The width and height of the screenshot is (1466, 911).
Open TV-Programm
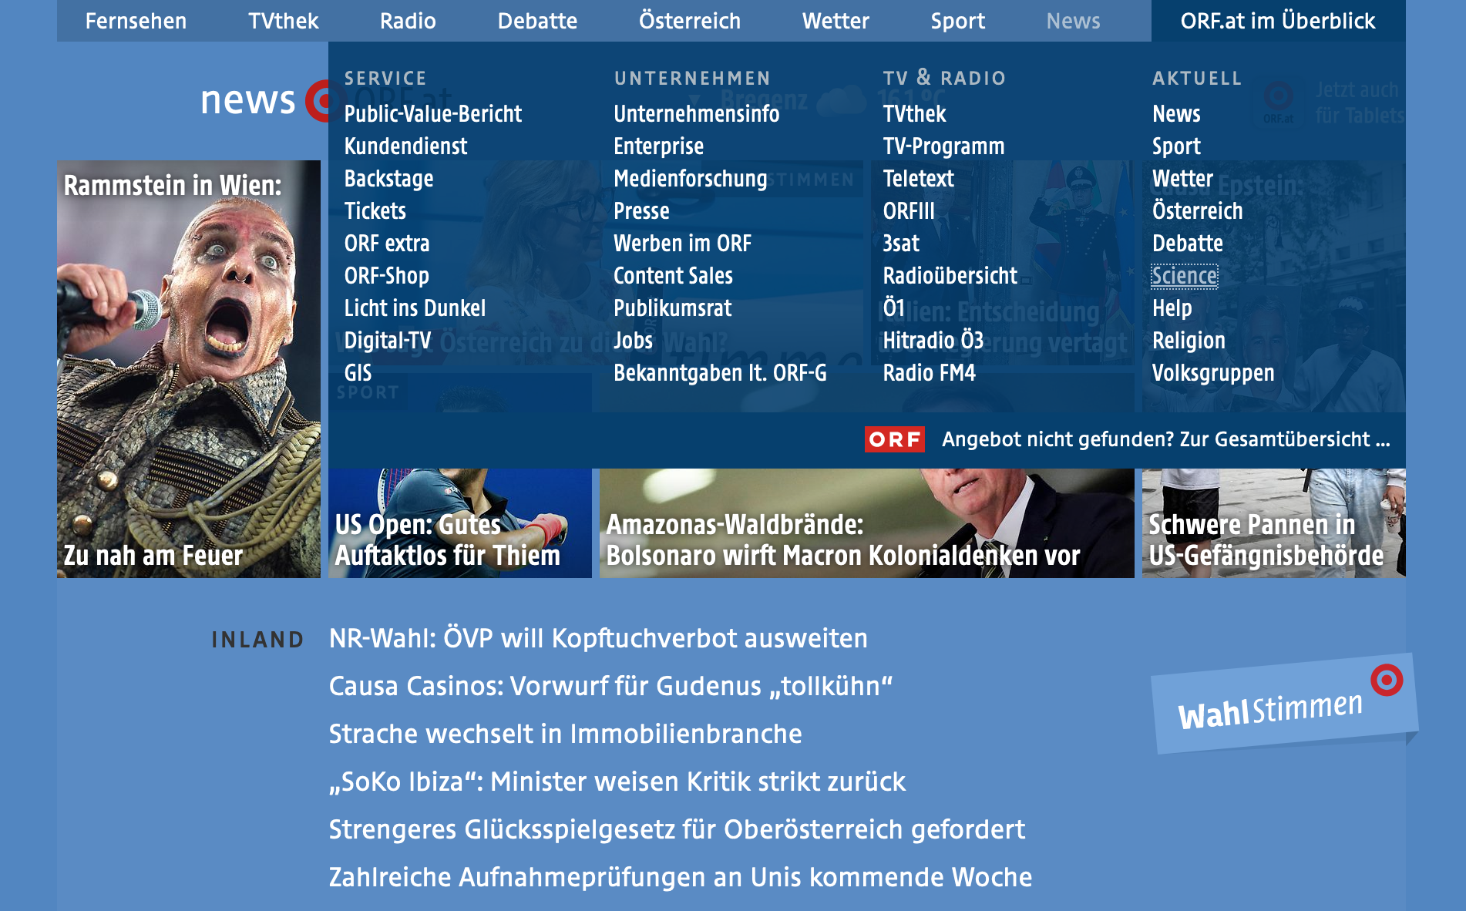tap(943, 146)
